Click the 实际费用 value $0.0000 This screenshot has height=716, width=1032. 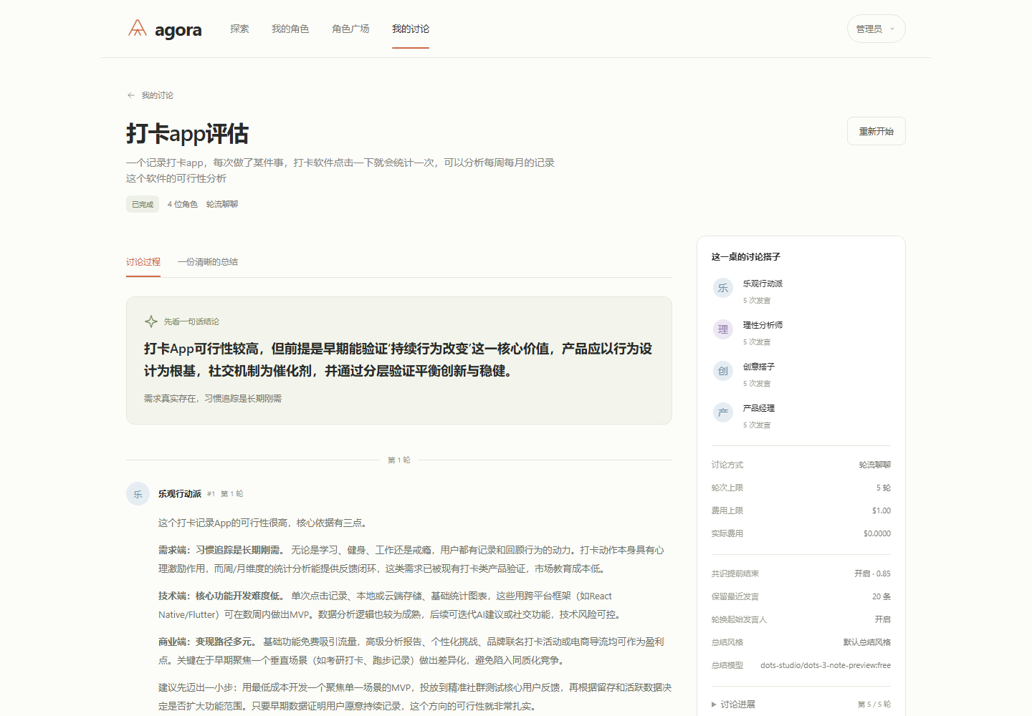[877, 533]
